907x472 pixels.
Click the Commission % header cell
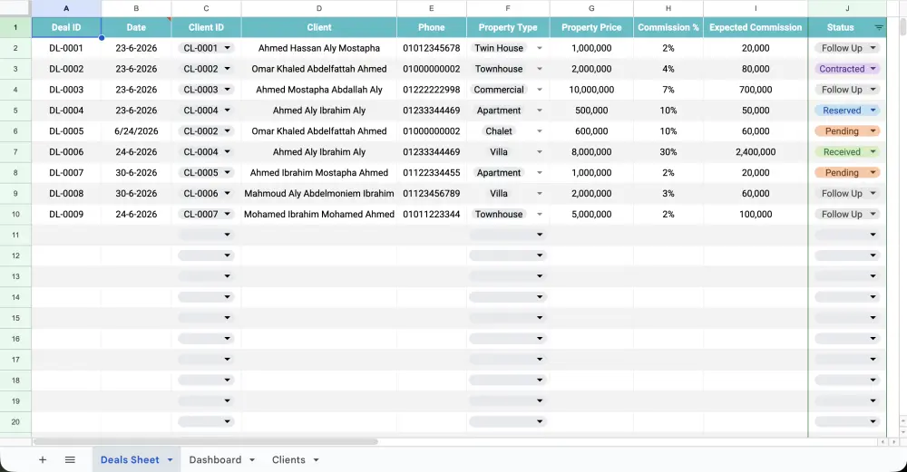668,28
